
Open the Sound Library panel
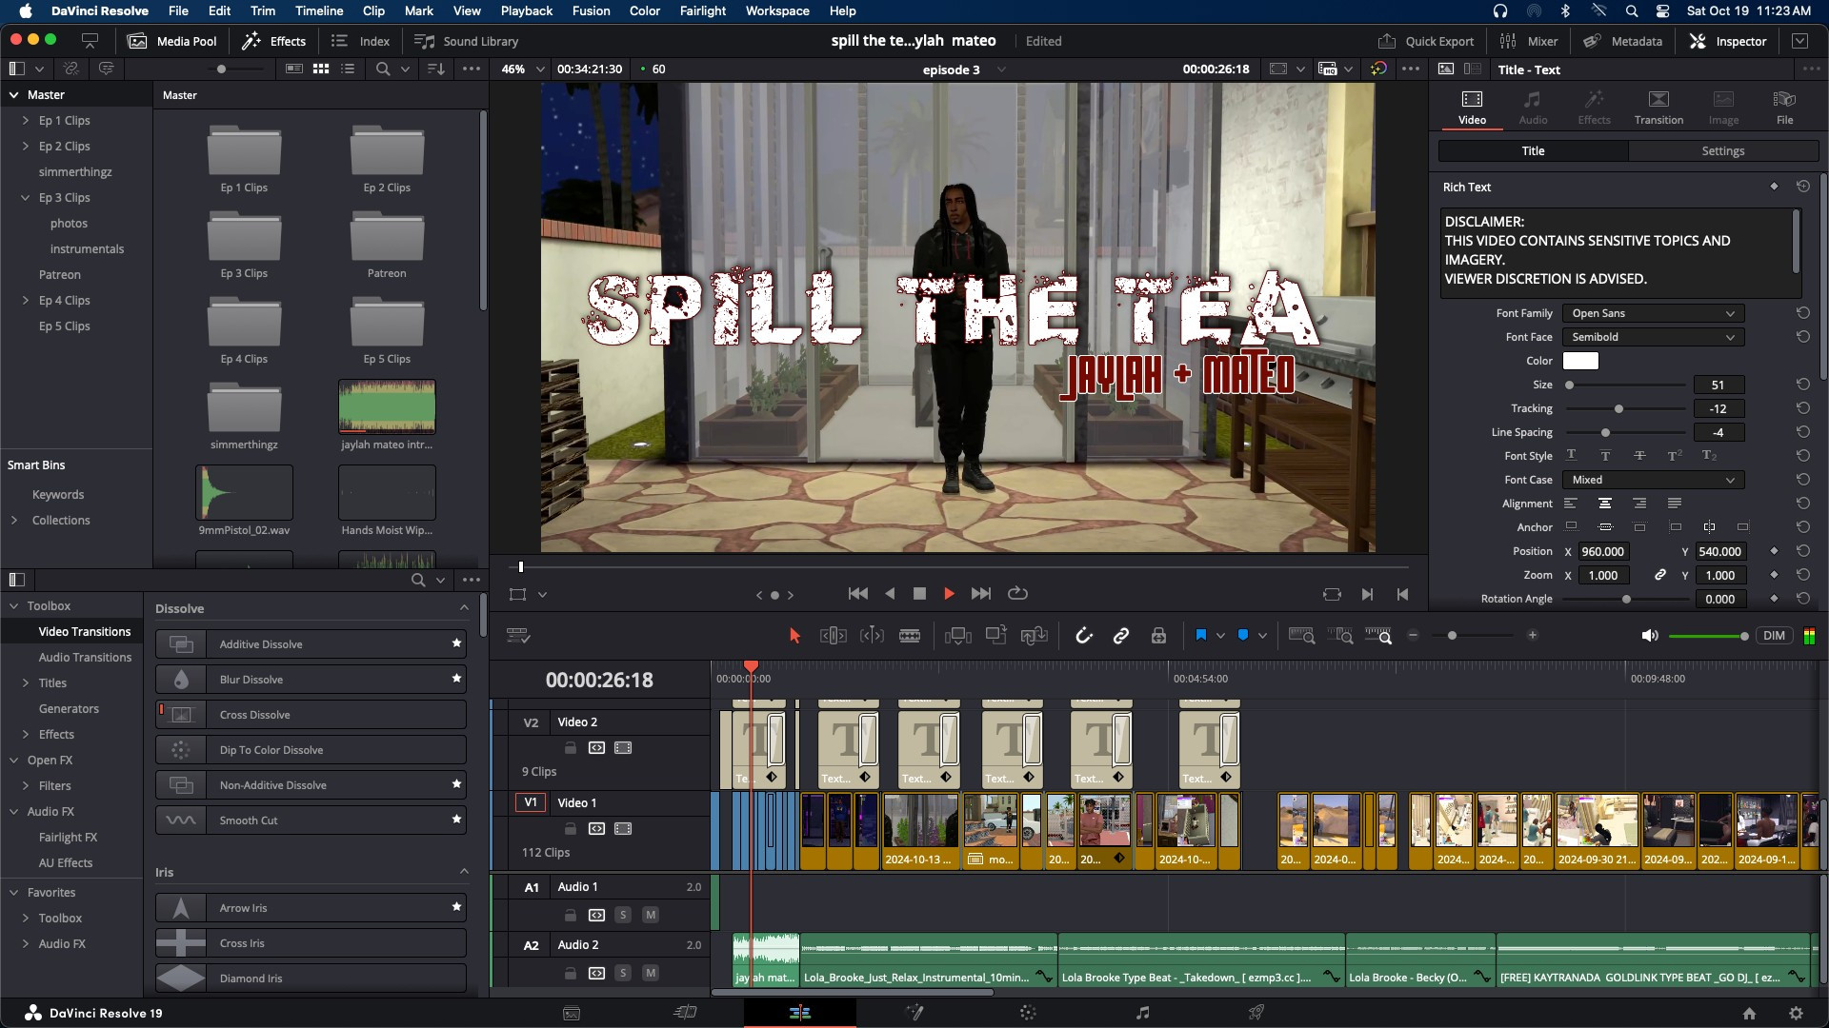467,41
